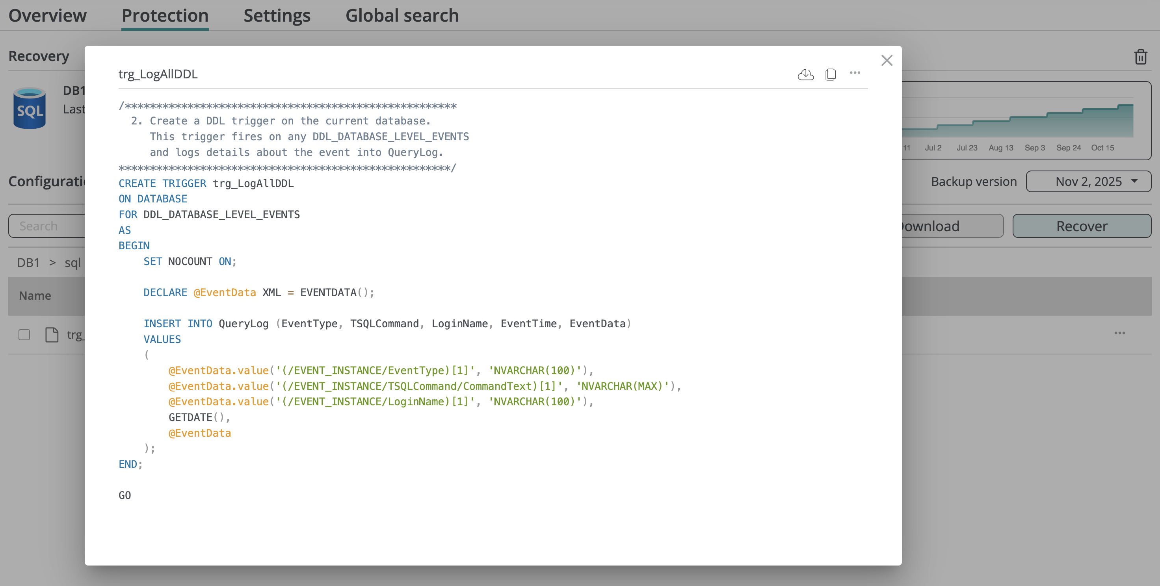Copy trigger script with the clipboard icon

(831, 74)
